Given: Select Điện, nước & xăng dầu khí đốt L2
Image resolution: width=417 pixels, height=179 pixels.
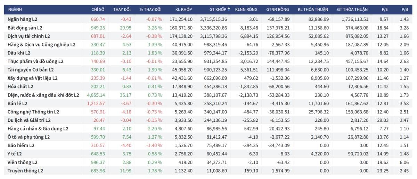Looking at the screenshot, I should pos(43,95).
